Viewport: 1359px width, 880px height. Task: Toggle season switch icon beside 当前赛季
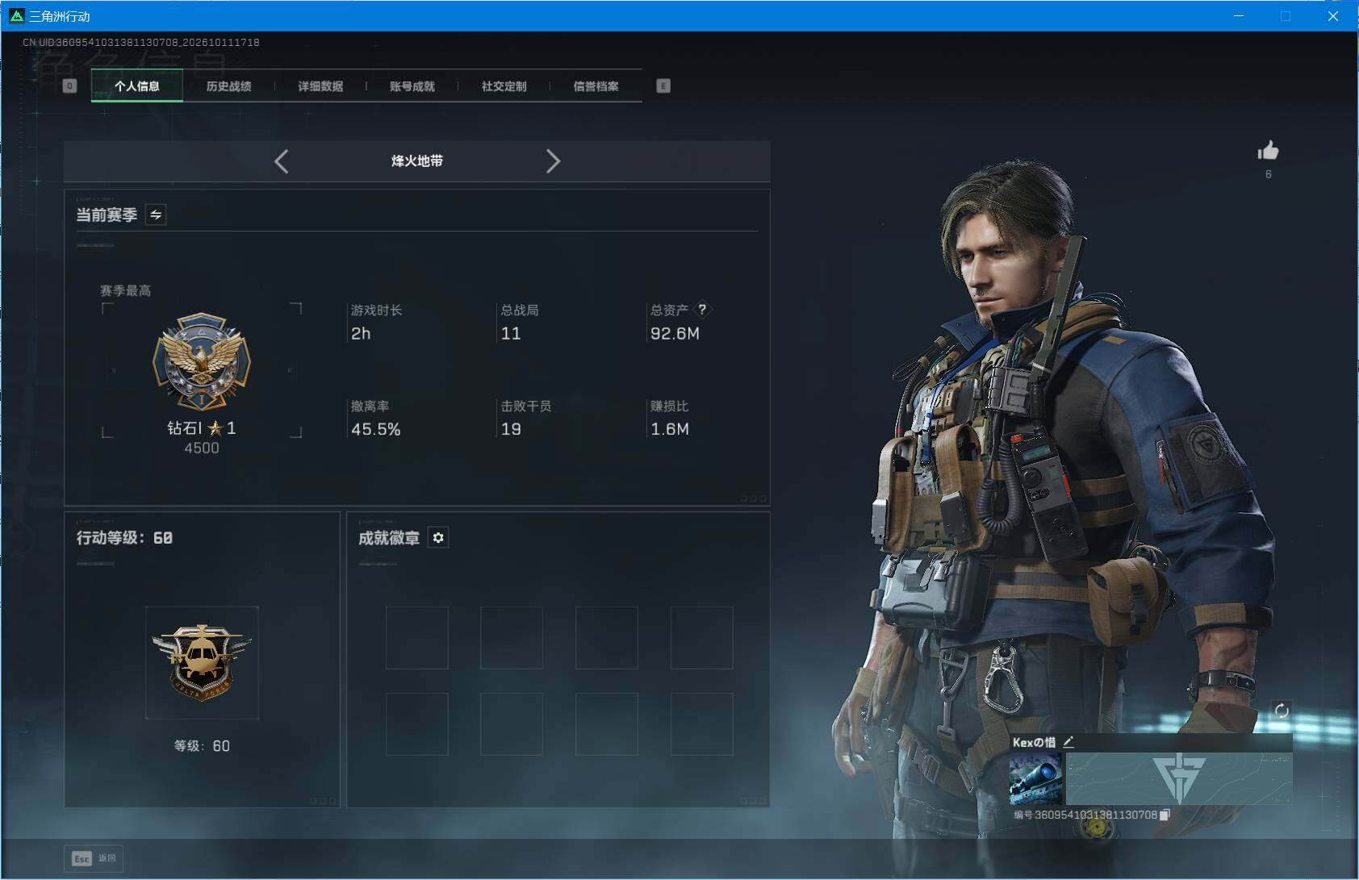click(156, 215)
